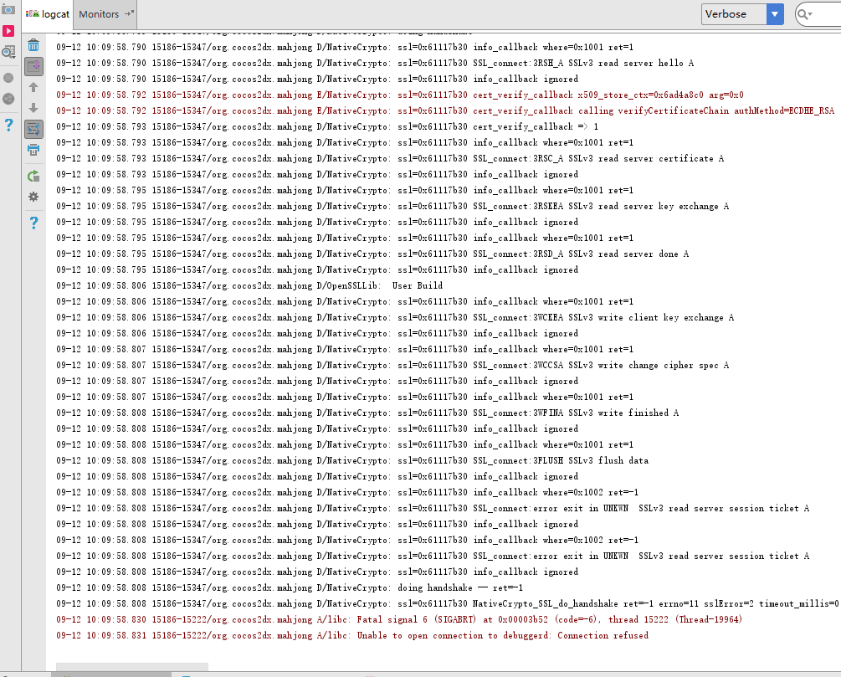Click the '3FLUSH SSLv3 flush data' log line
This screenshot has height=677, width=841.
click(x=352, y=461)
